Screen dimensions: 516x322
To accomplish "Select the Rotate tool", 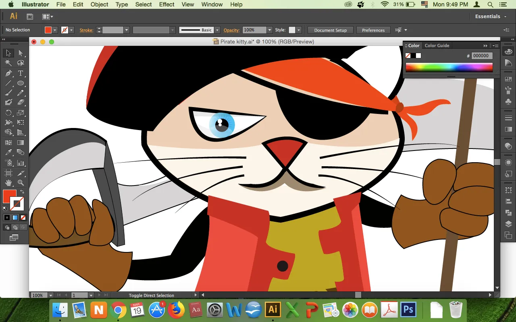I will pos(8,113).
